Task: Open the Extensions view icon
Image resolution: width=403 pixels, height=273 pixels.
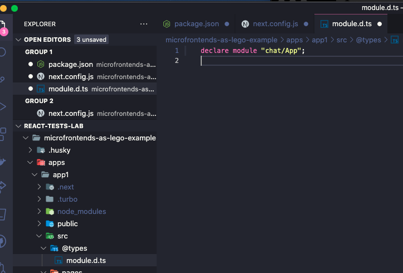Action: pos(3,134)
